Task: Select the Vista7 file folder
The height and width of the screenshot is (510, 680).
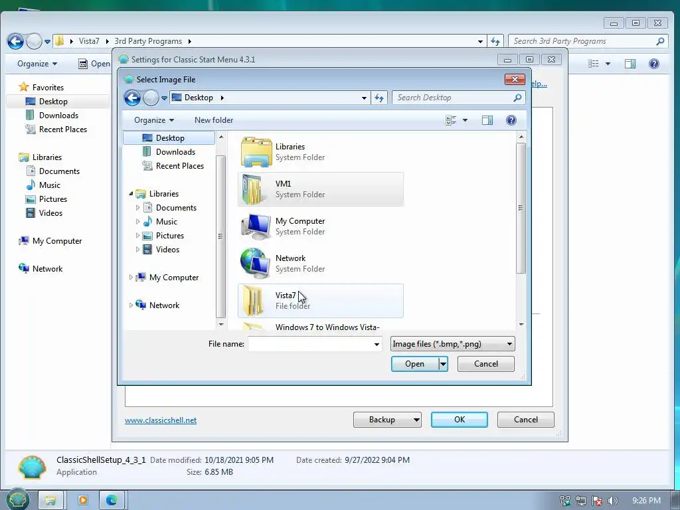Action: tap(321, 301)
